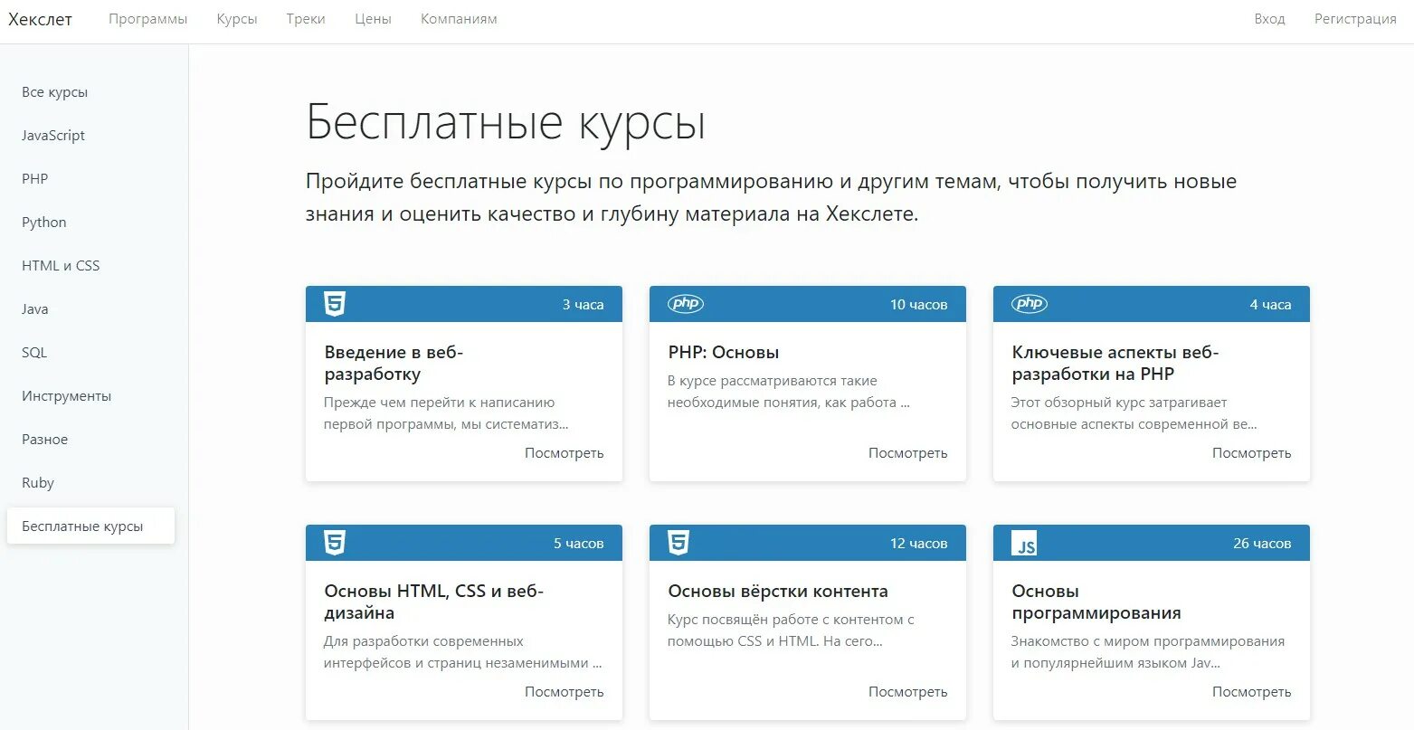Open the Цены page
Image resolution: width=1414 pixels, height=730 pixels.
[x=373, y=19]
